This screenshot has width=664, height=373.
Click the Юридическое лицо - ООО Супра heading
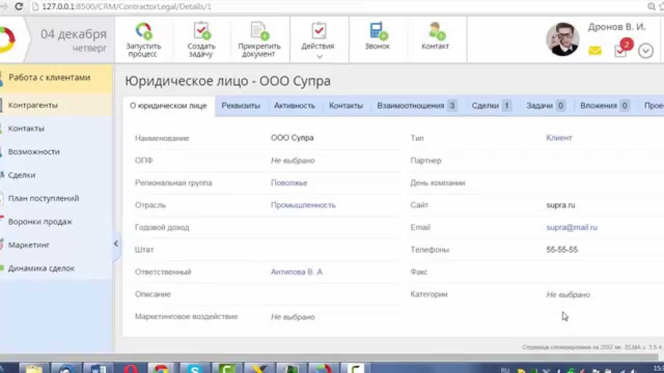coord(228,81)
